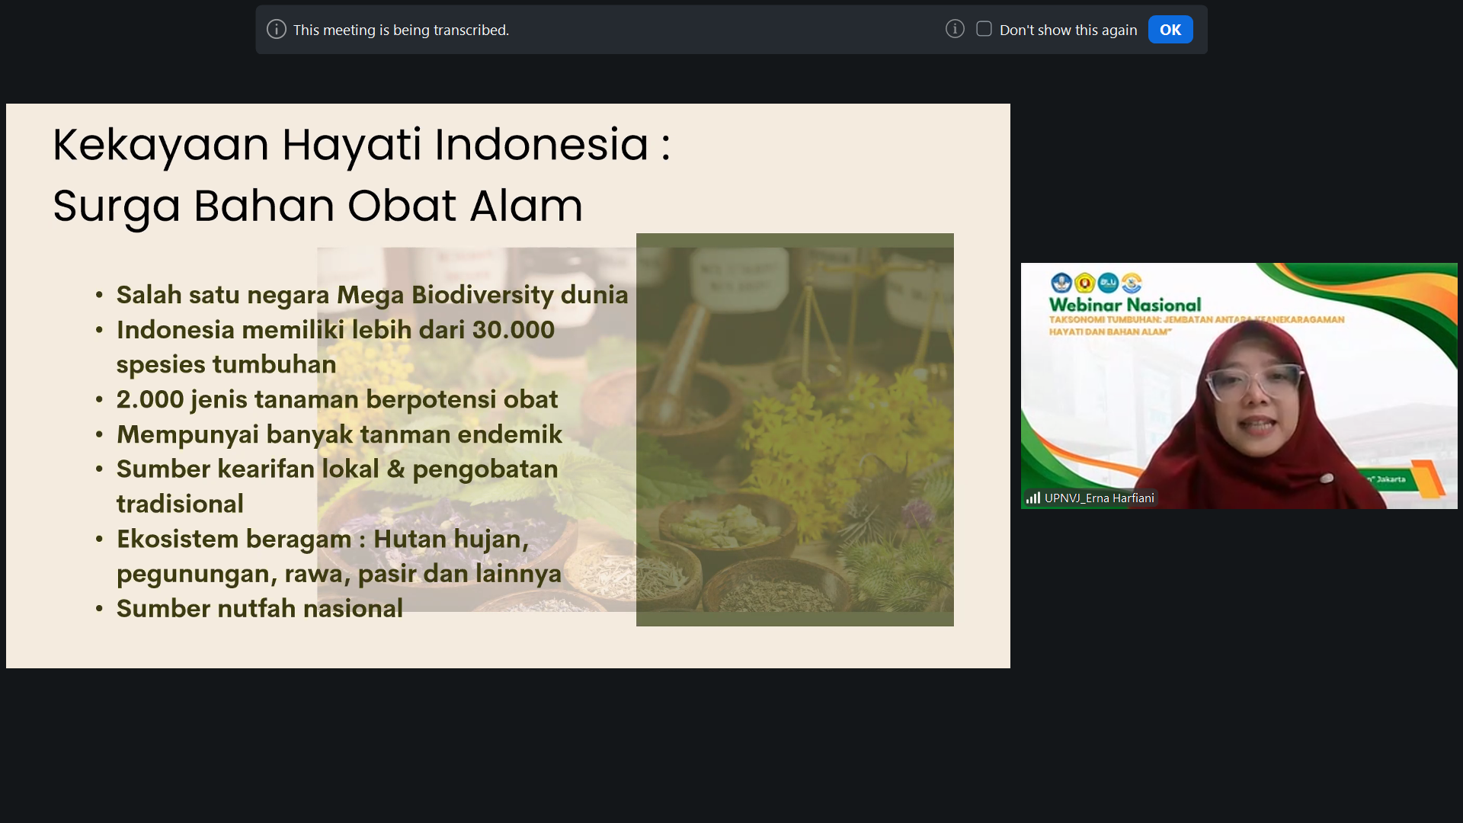The width and height of the screenshot is (1463, 823).
Task: Click the "Don't show this again" label text
Action: click(1068, 30)
